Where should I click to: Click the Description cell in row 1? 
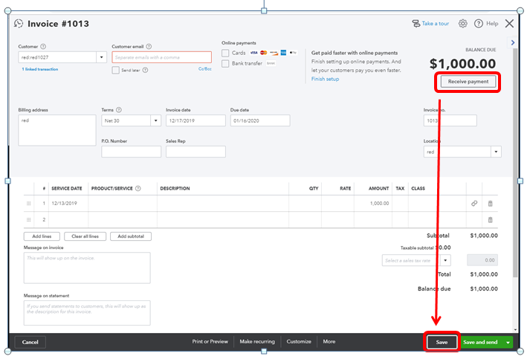click(x=223, y=204)
